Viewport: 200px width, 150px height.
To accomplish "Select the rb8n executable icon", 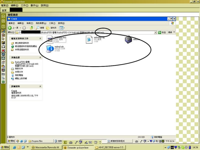I will pos(128,39).
